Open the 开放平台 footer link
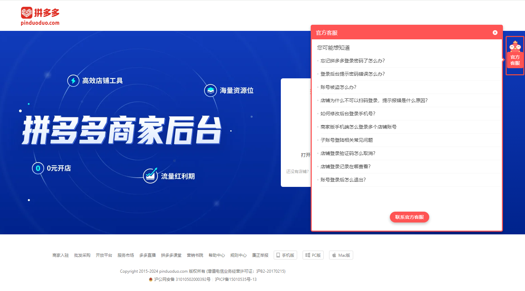Image resolution: width=525 pixels, height=291 pixels. (x=104, y=255)
